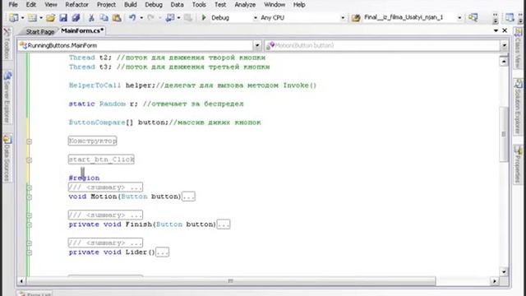
Task: Close the MainForm.cs document with X
Action: (505, 30)
